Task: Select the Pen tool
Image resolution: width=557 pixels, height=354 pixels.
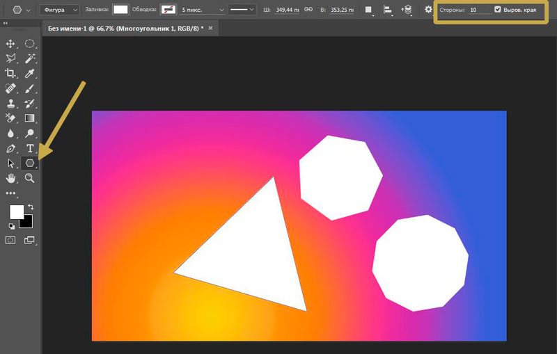Action: coord(10,148)
